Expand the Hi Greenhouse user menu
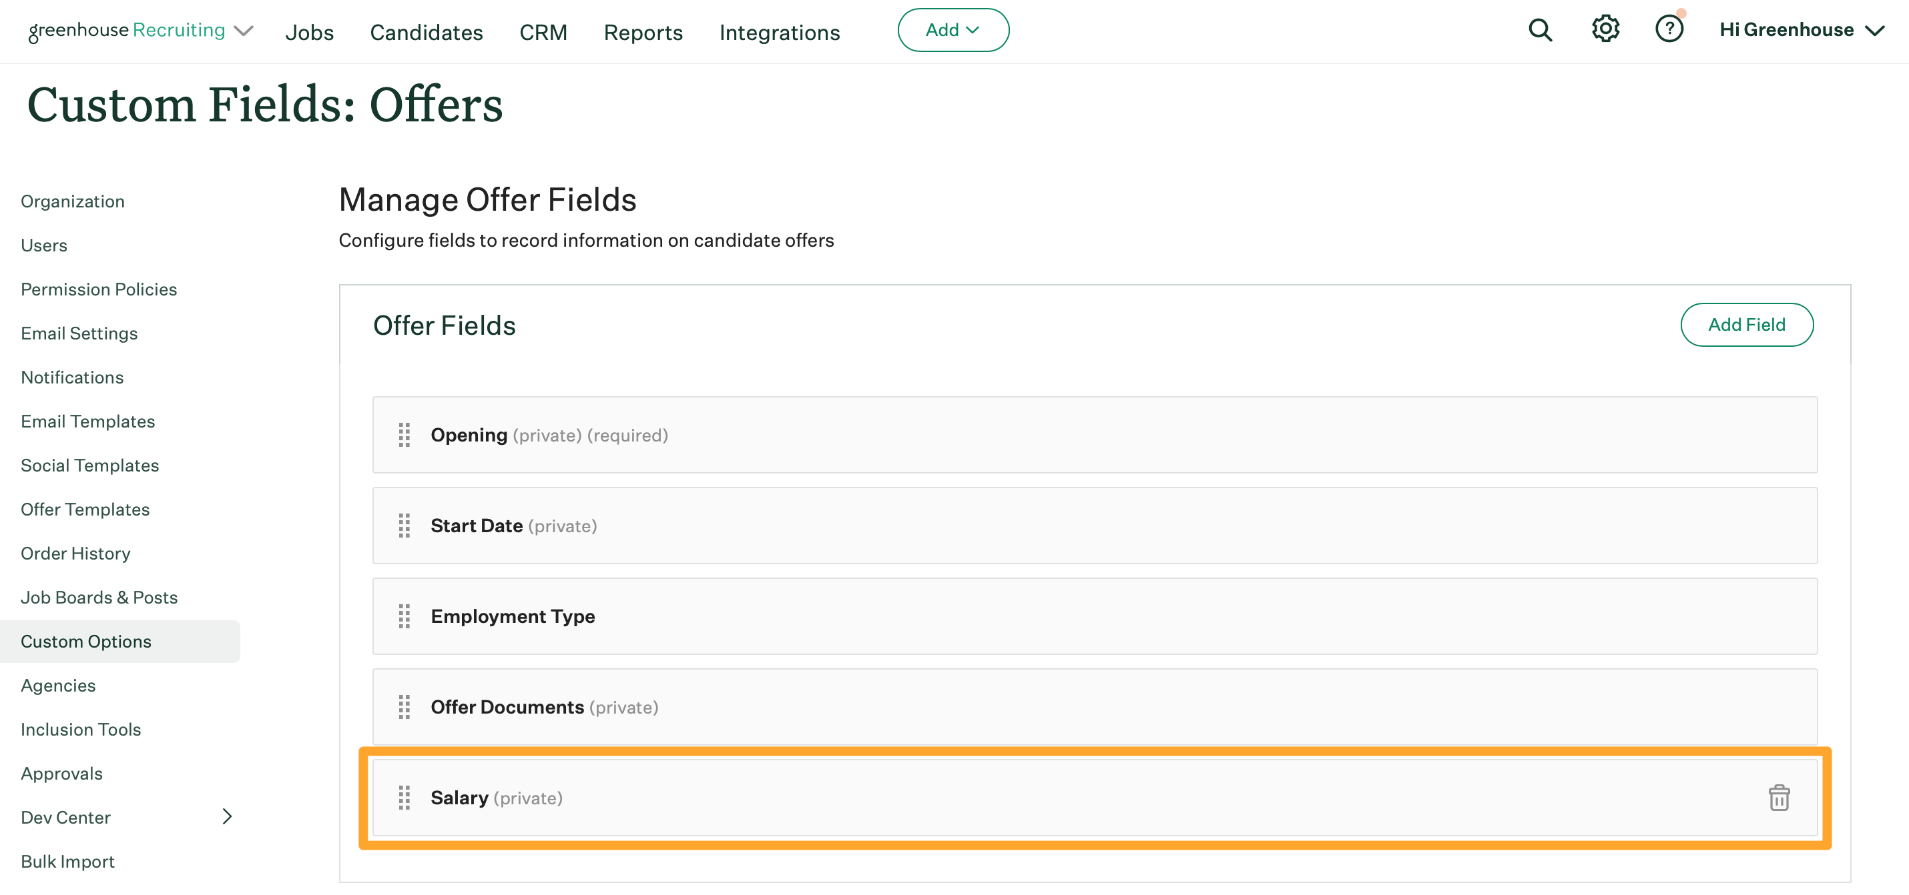1909x895 pixels. tap(1801, 31)
